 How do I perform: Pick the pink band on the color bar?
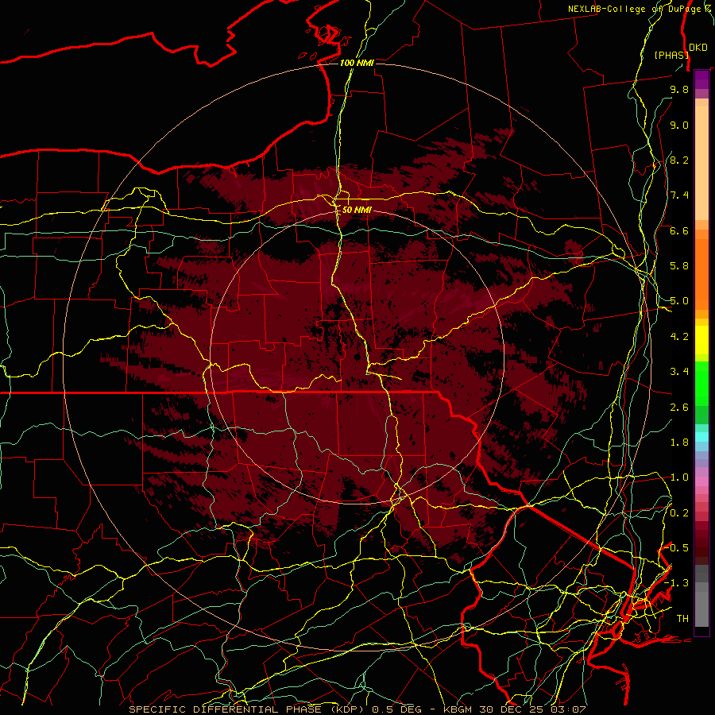(701, 481)
